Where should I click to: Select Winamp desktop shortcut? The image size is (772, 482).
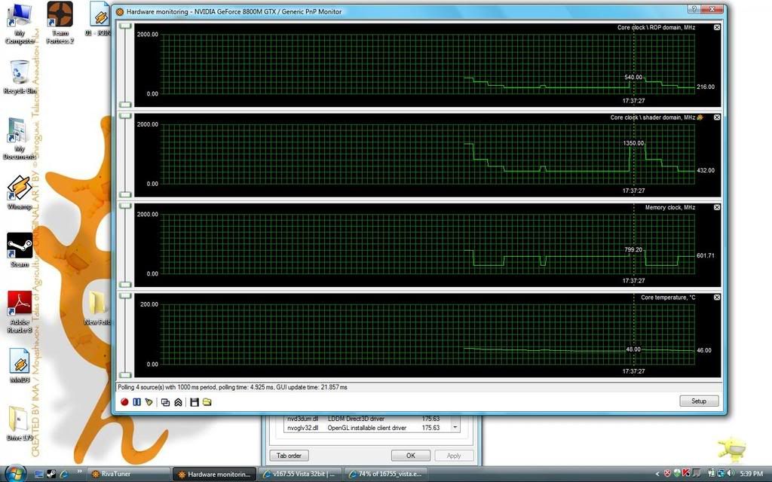(20, 193)
